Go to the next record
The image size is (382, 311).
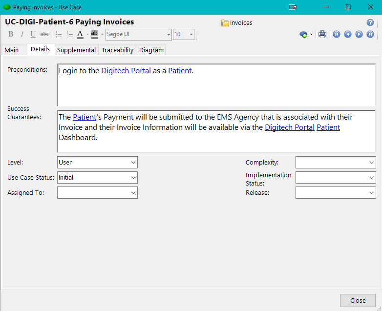coord(359,34)
